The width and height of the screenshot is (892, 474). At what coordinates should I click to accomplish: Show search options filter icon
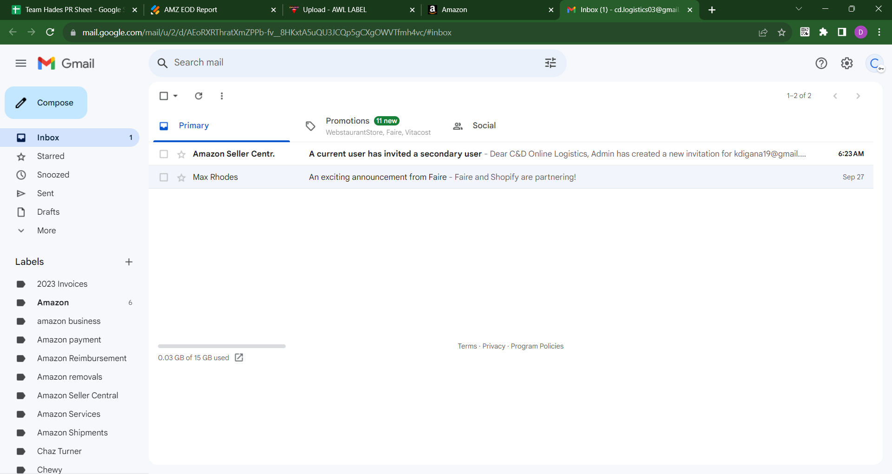551,63
